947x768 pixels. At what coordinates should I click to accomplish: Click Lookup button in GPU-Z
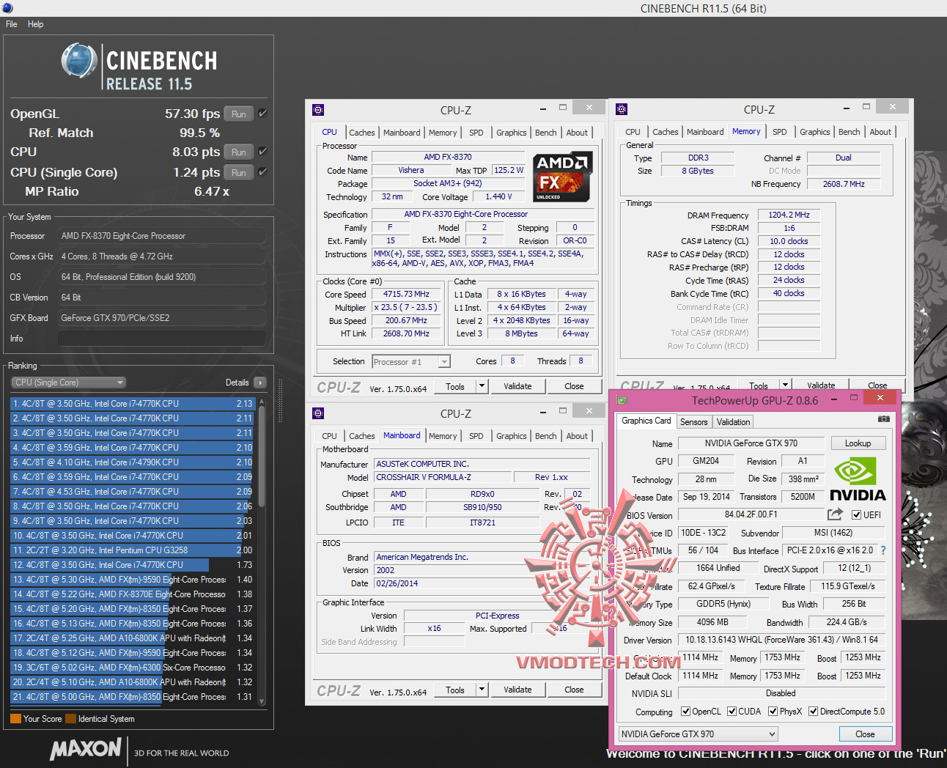858,443
